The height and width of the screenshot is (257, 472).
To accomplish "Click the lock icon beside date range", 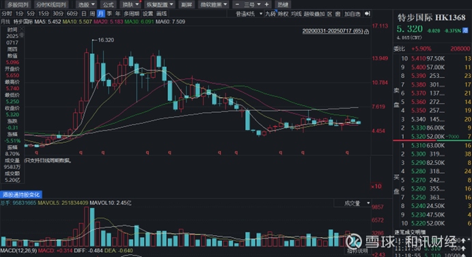I will coord(366,31).
